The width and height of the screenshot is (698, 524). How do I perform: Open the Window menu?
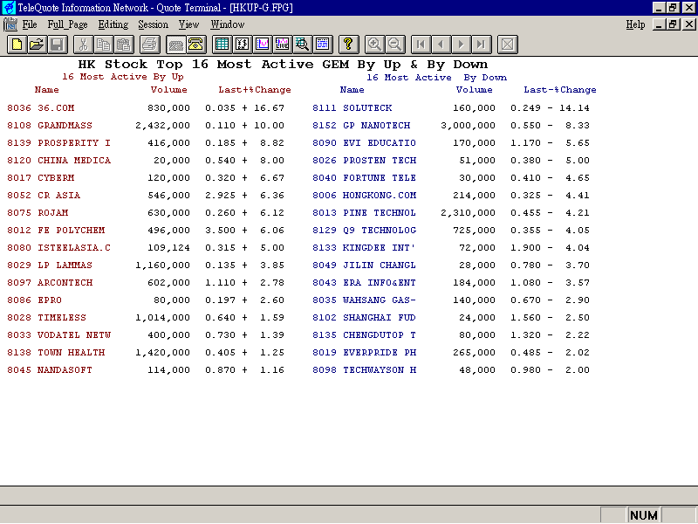point(228,24)
